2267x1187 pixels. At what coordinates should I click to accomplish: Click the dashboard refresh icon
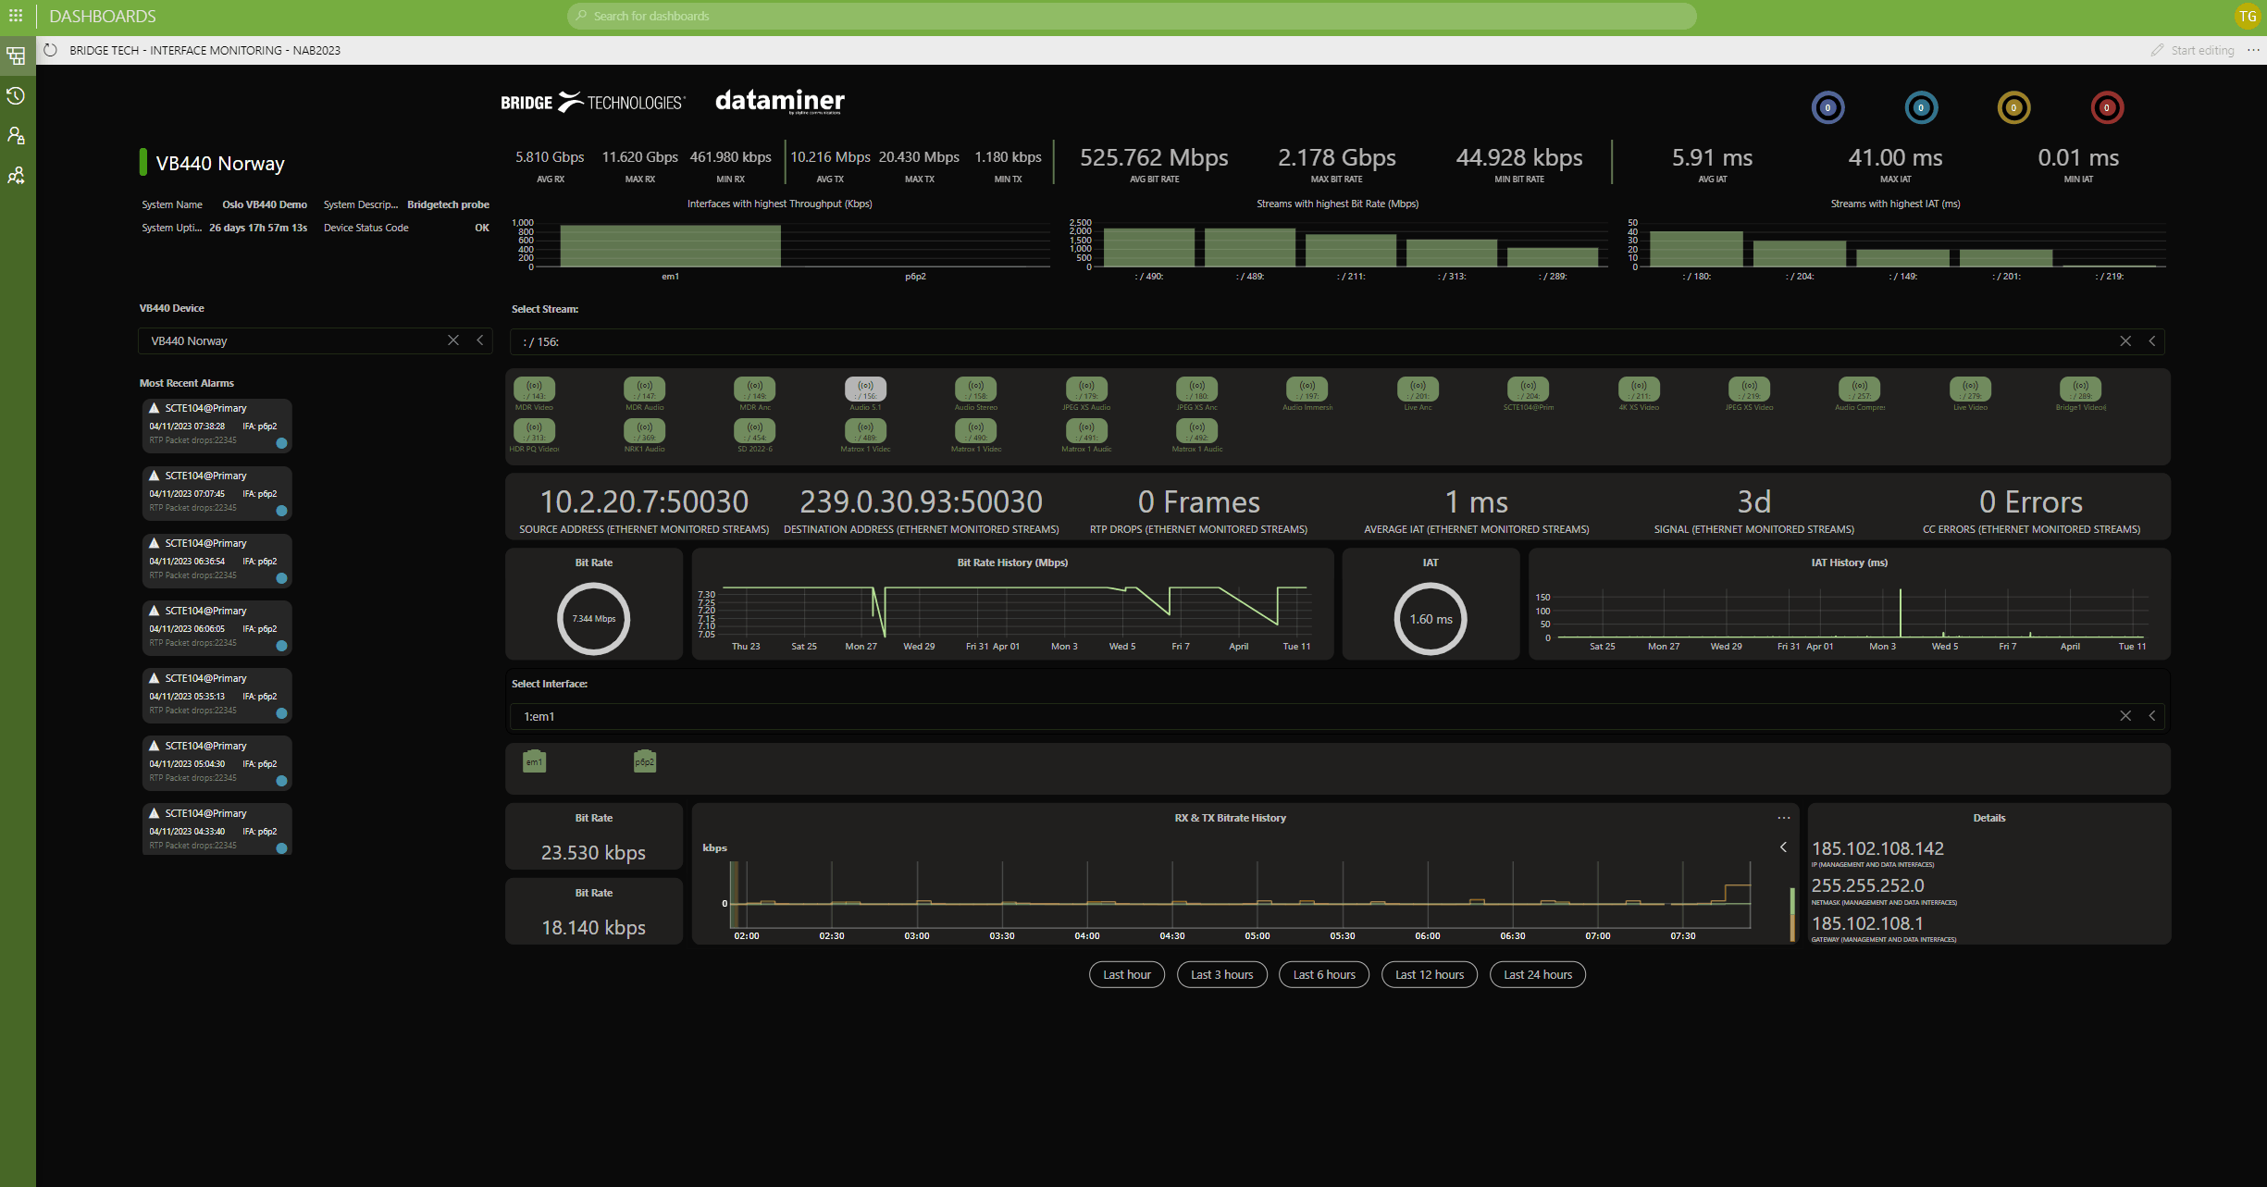[x=51, y=50]
